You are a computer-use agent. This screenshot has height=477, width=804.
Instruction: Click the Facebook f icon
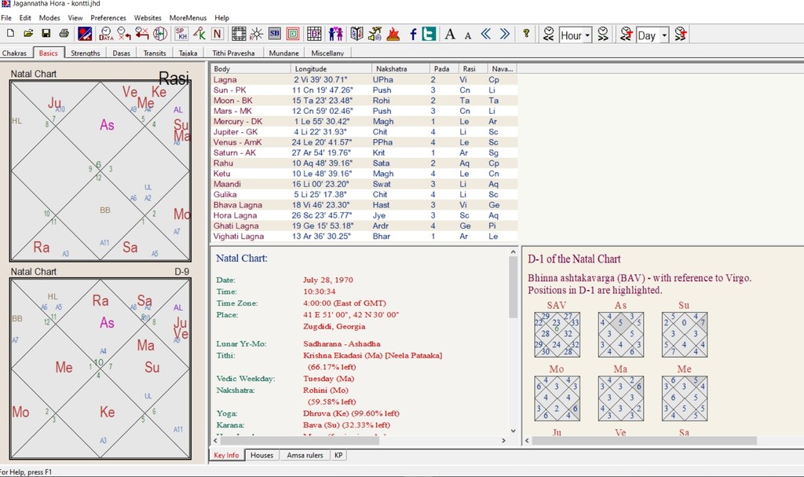[413, 34]
